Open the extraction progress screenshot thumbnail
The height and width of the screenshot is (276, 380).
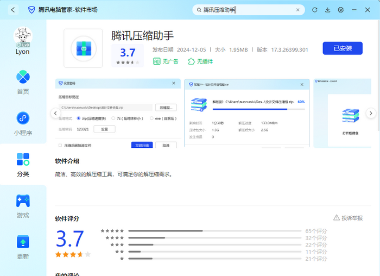click(x=247, y=113)
